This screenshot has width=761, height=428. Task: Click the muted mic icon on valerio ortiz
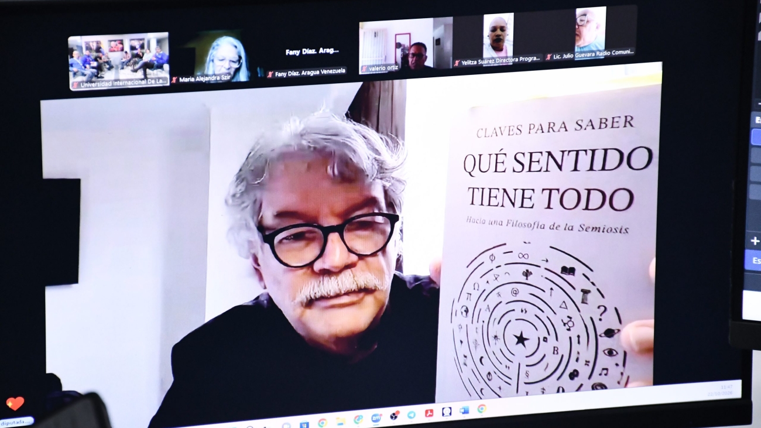coord(364,69)
